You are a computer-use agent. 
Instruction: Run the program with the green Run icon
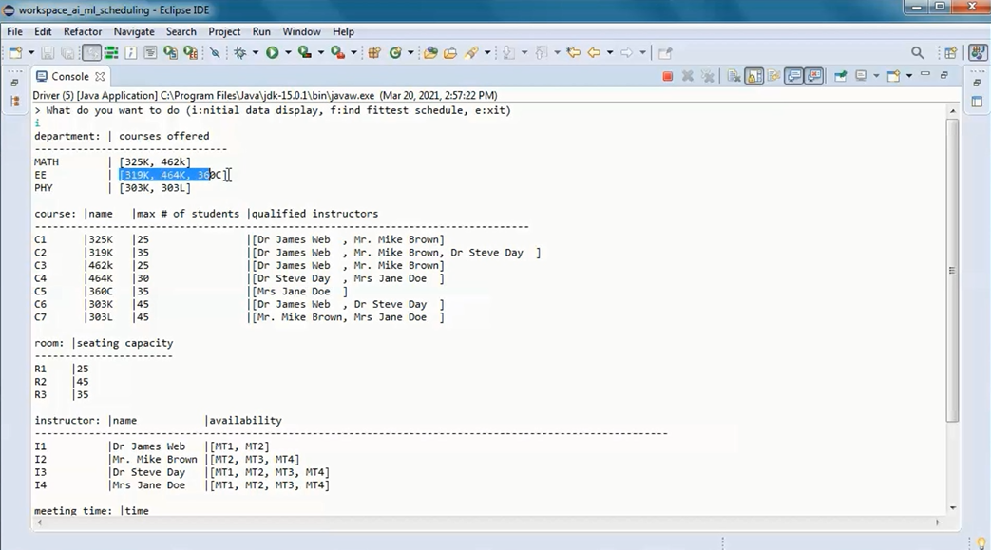pyautogui.click(x=271, y=52)
